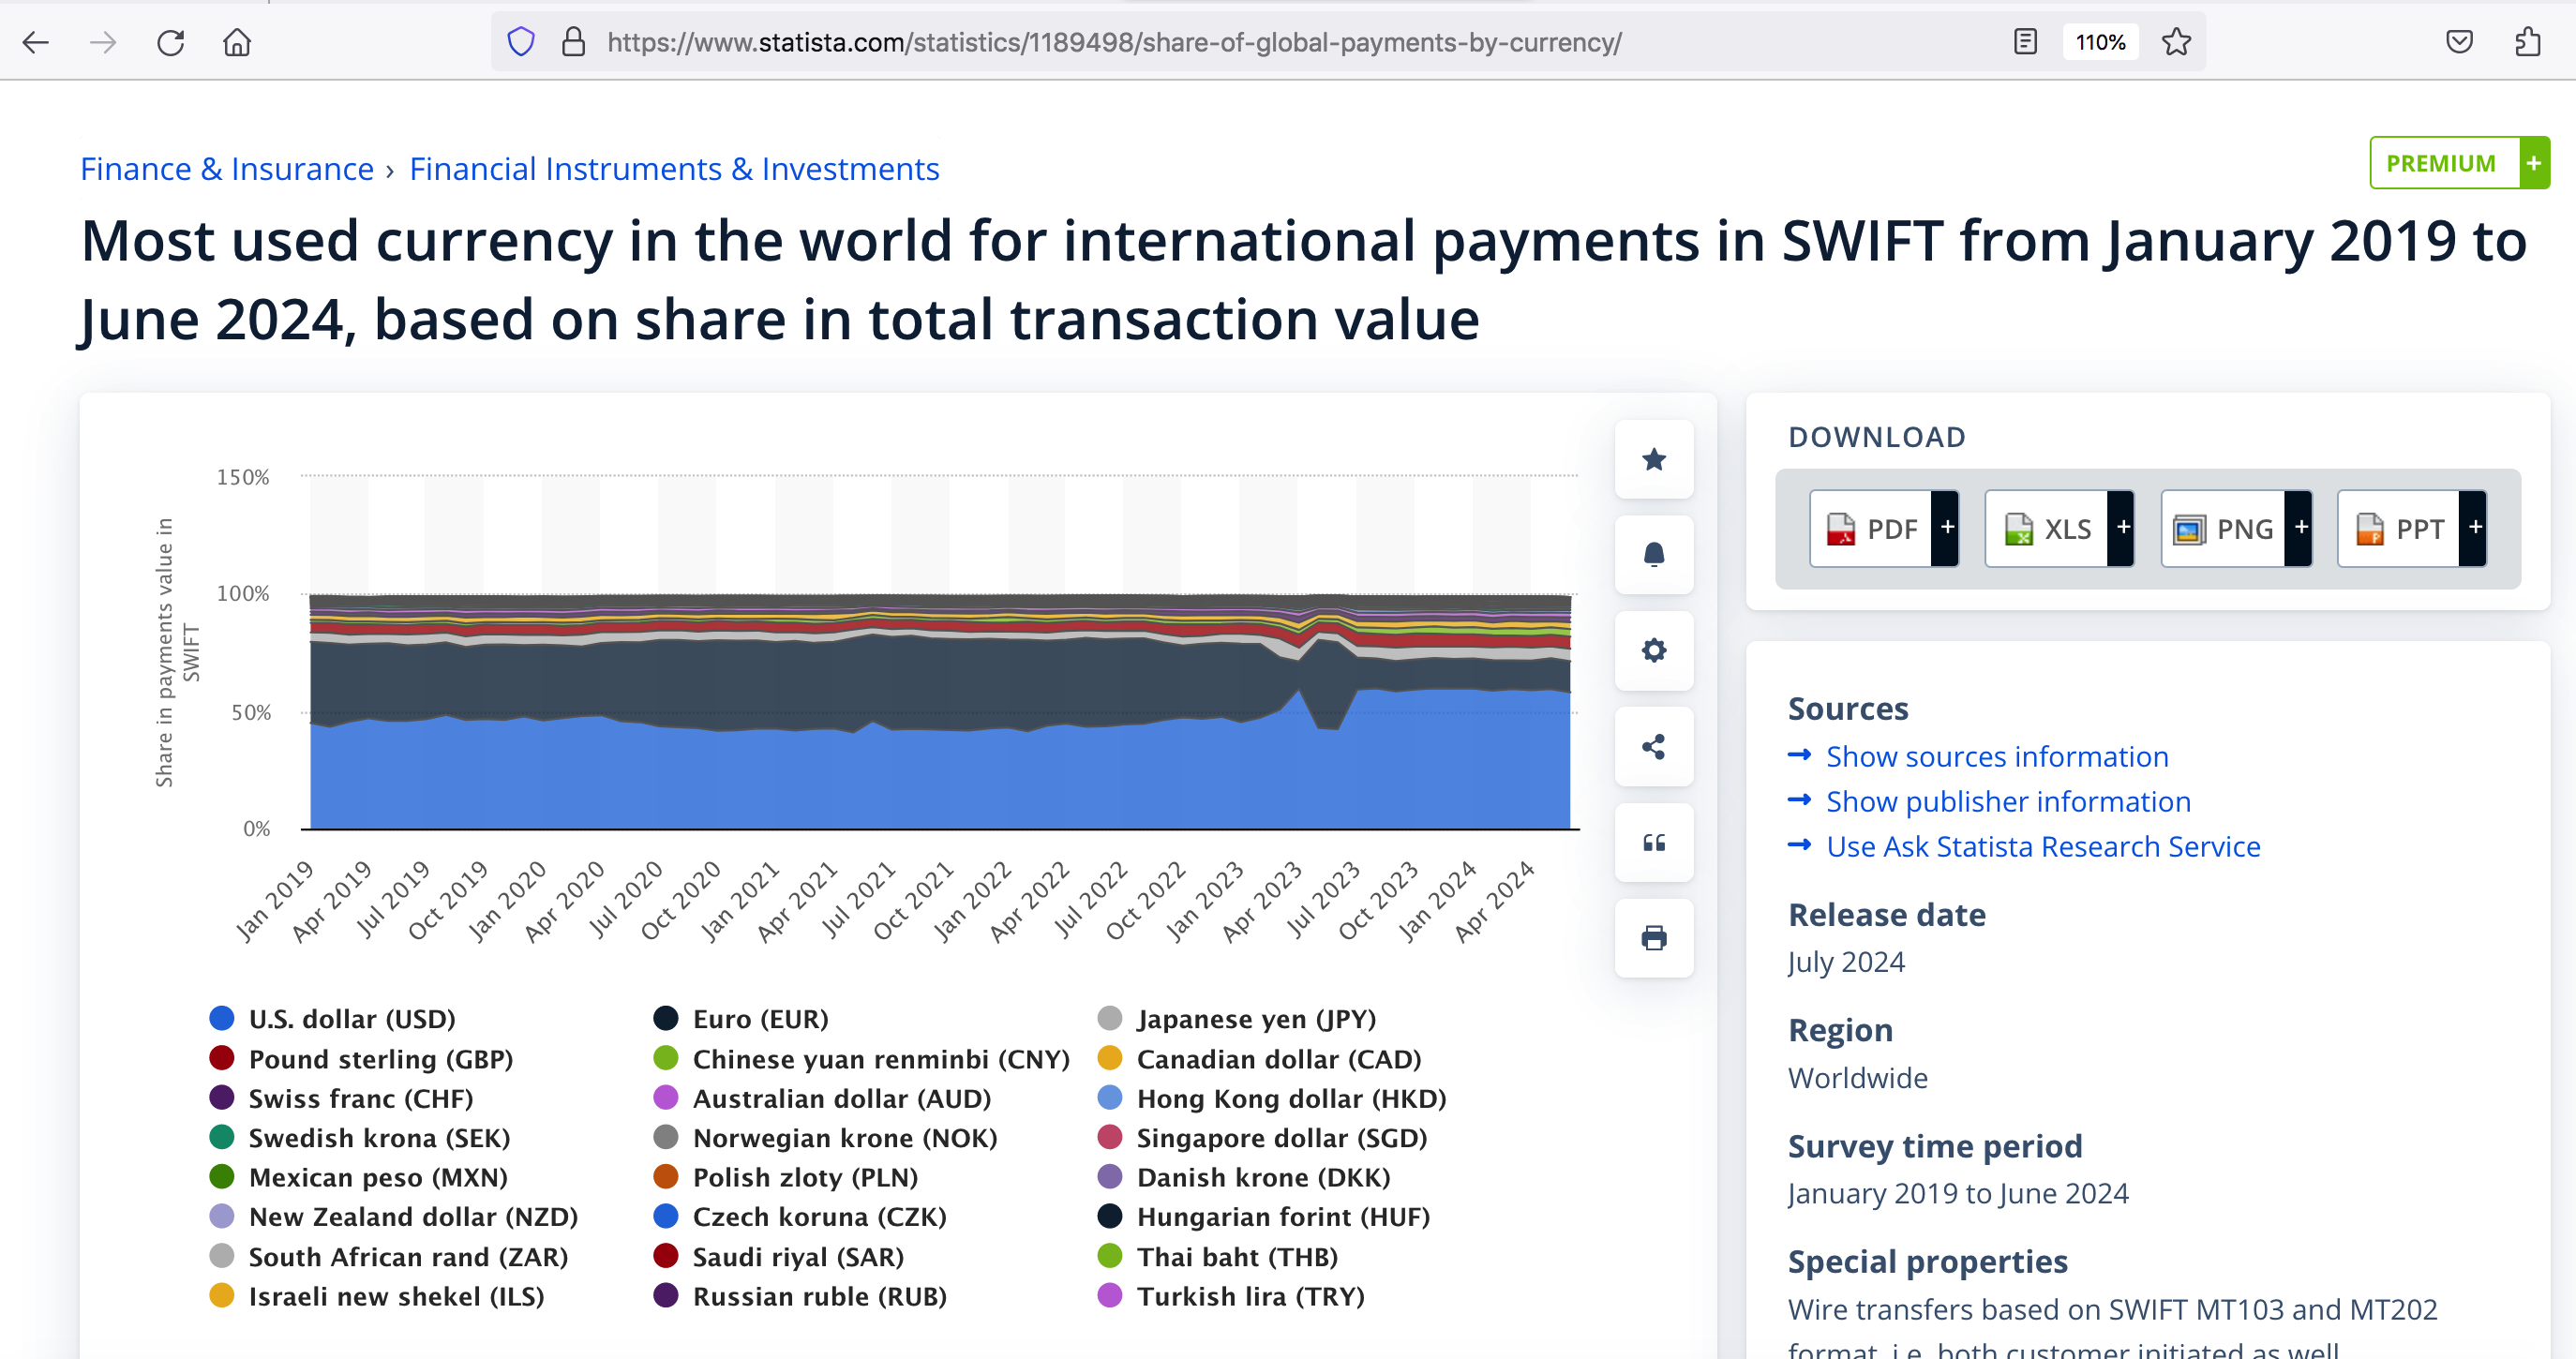Image resolution: width=2576 pixels, height=1359 pixels.
Task: Download statistic as PNG
Action: [x=2237, y=529]
